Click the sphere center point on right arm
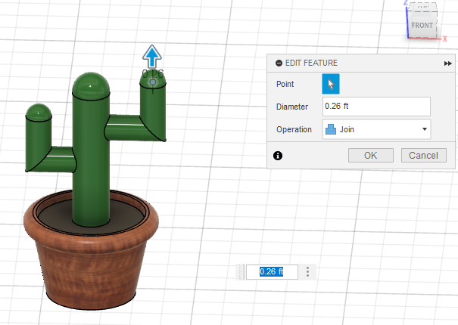The height and width of the screenshot is (325, 458). click(152, 82)
